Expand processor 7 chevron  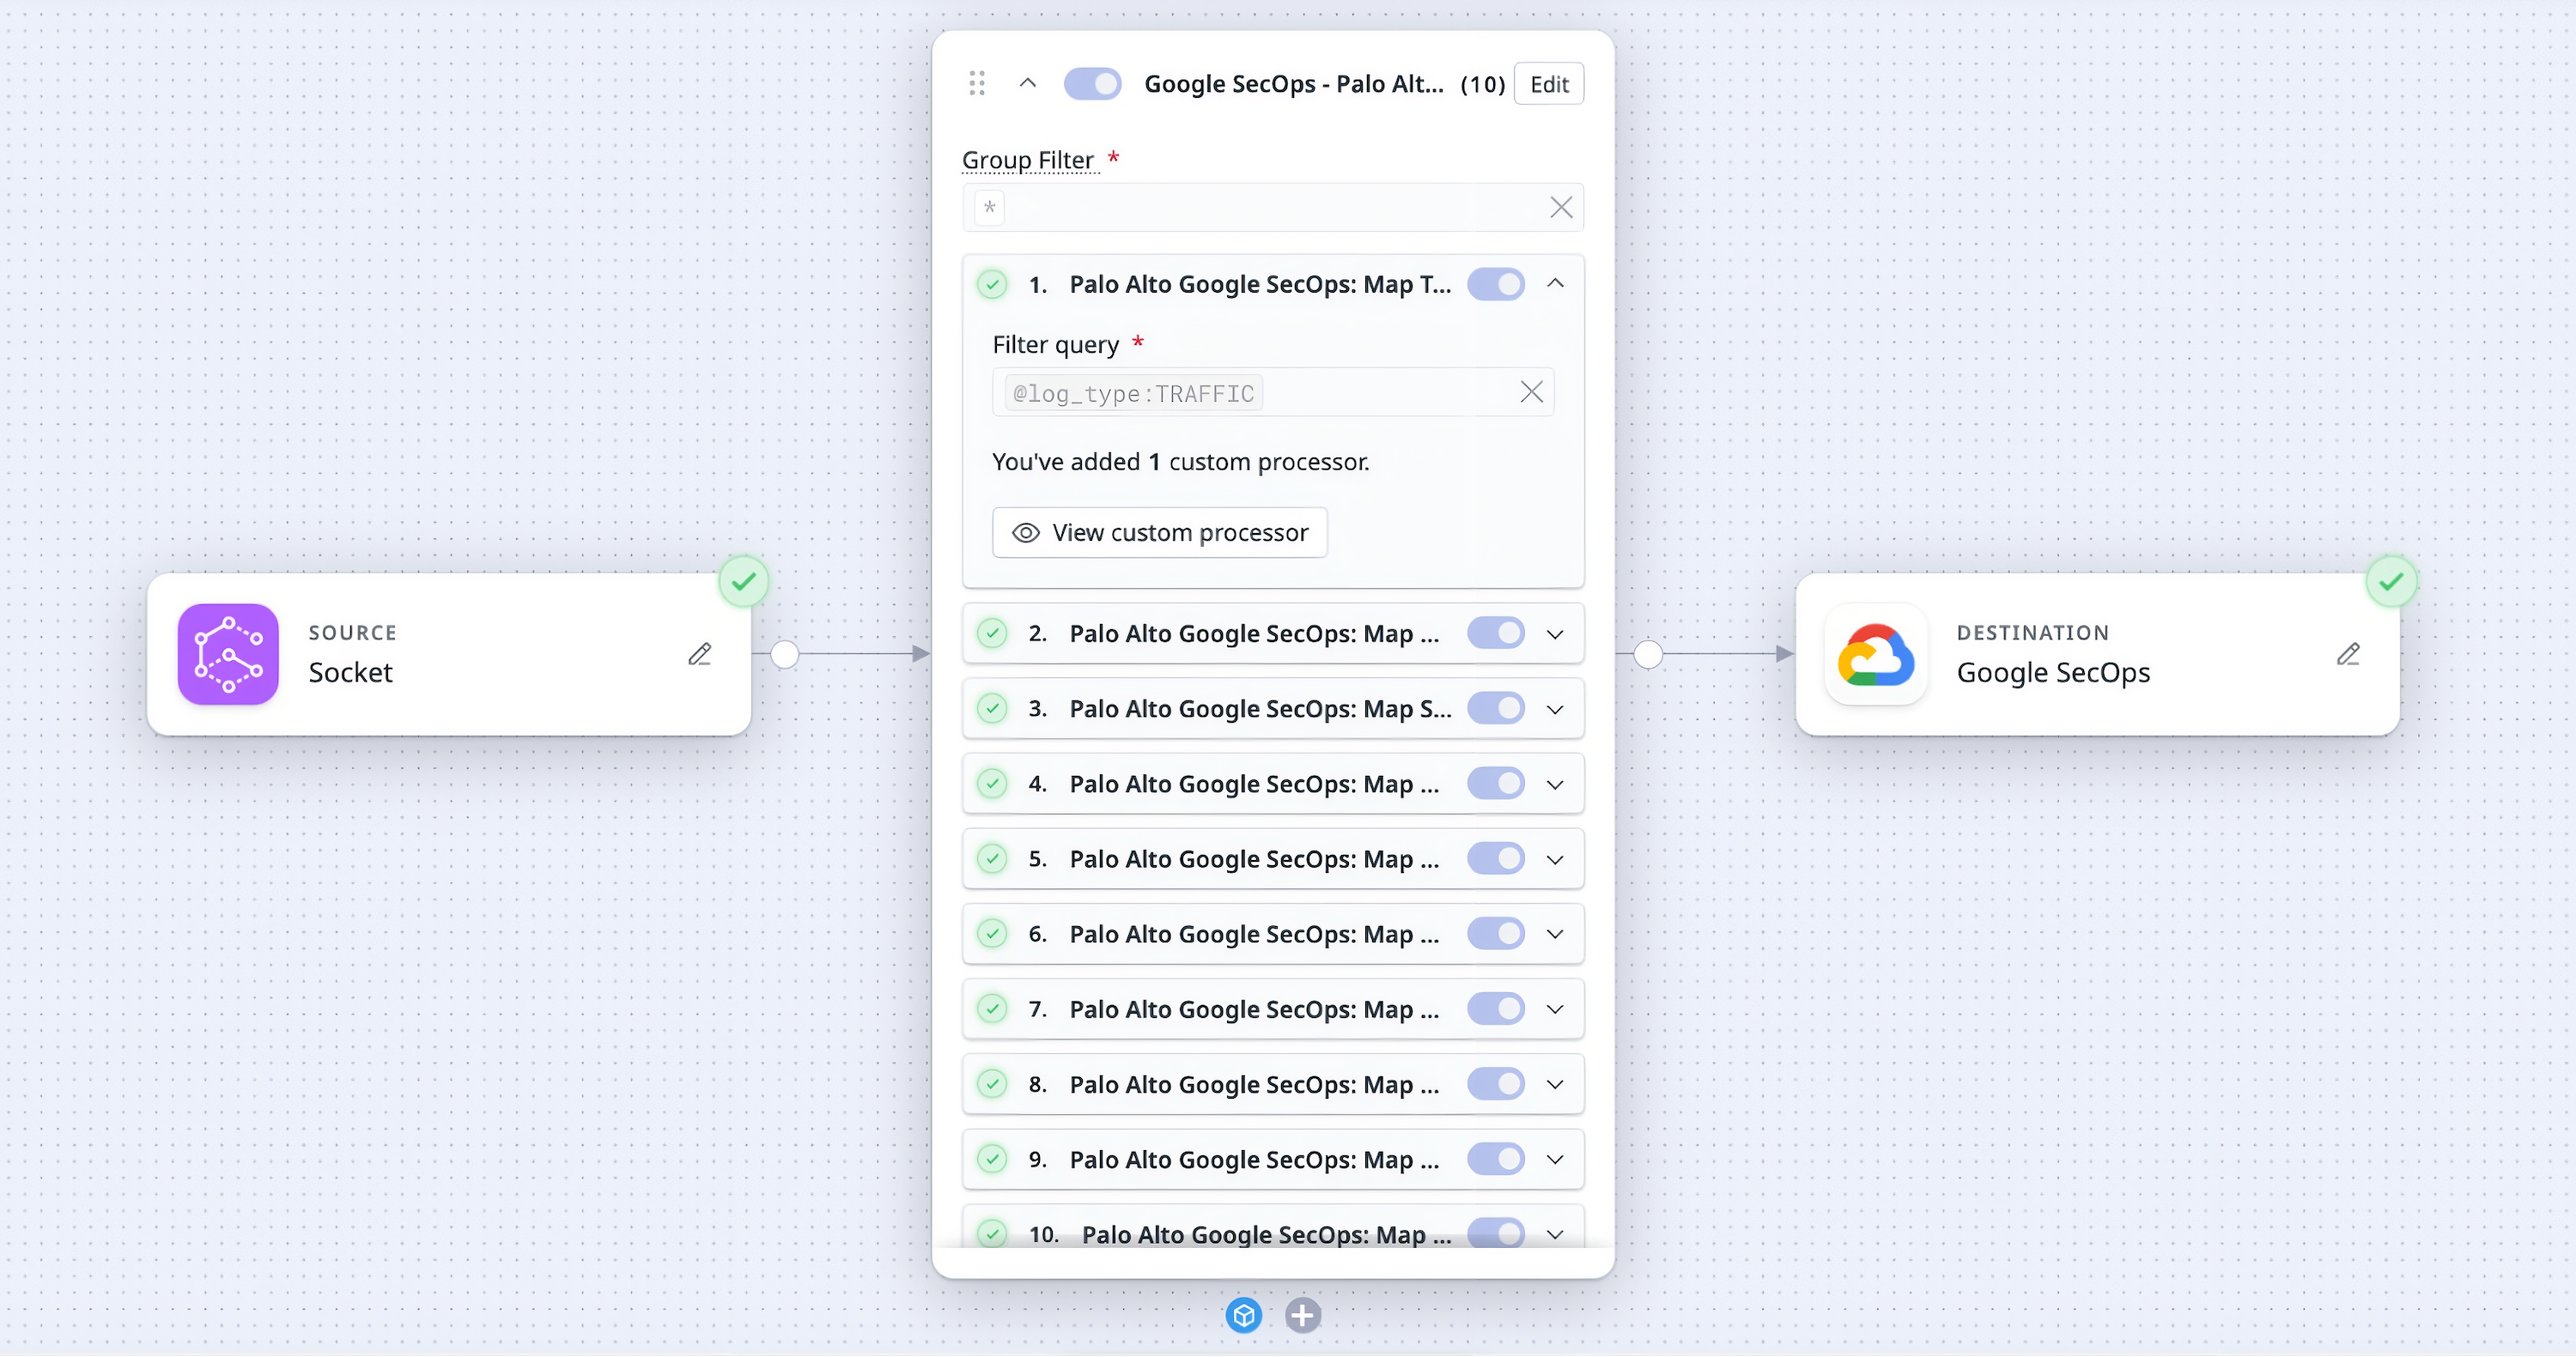click(1555, 1010)
